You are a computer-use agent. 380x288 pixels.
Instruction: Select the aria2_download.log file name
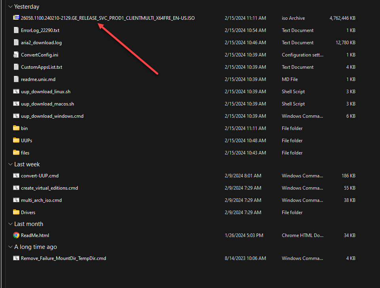[41, 43]
